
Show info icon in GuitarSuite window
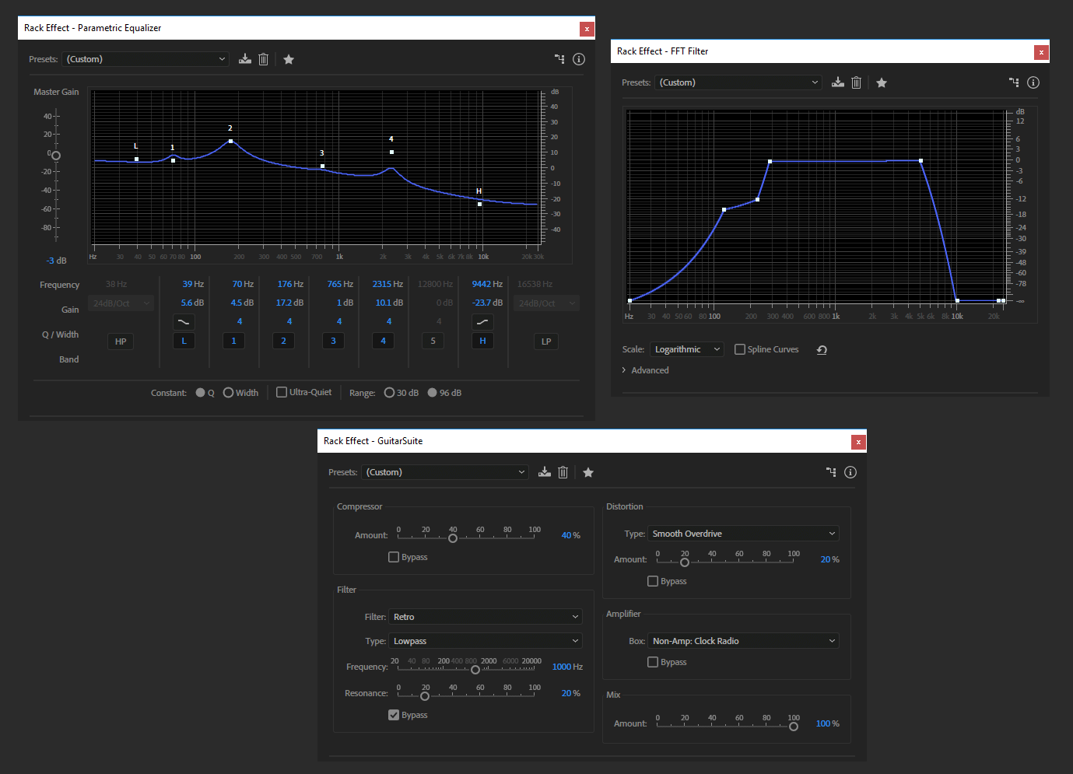coord(850,472)
